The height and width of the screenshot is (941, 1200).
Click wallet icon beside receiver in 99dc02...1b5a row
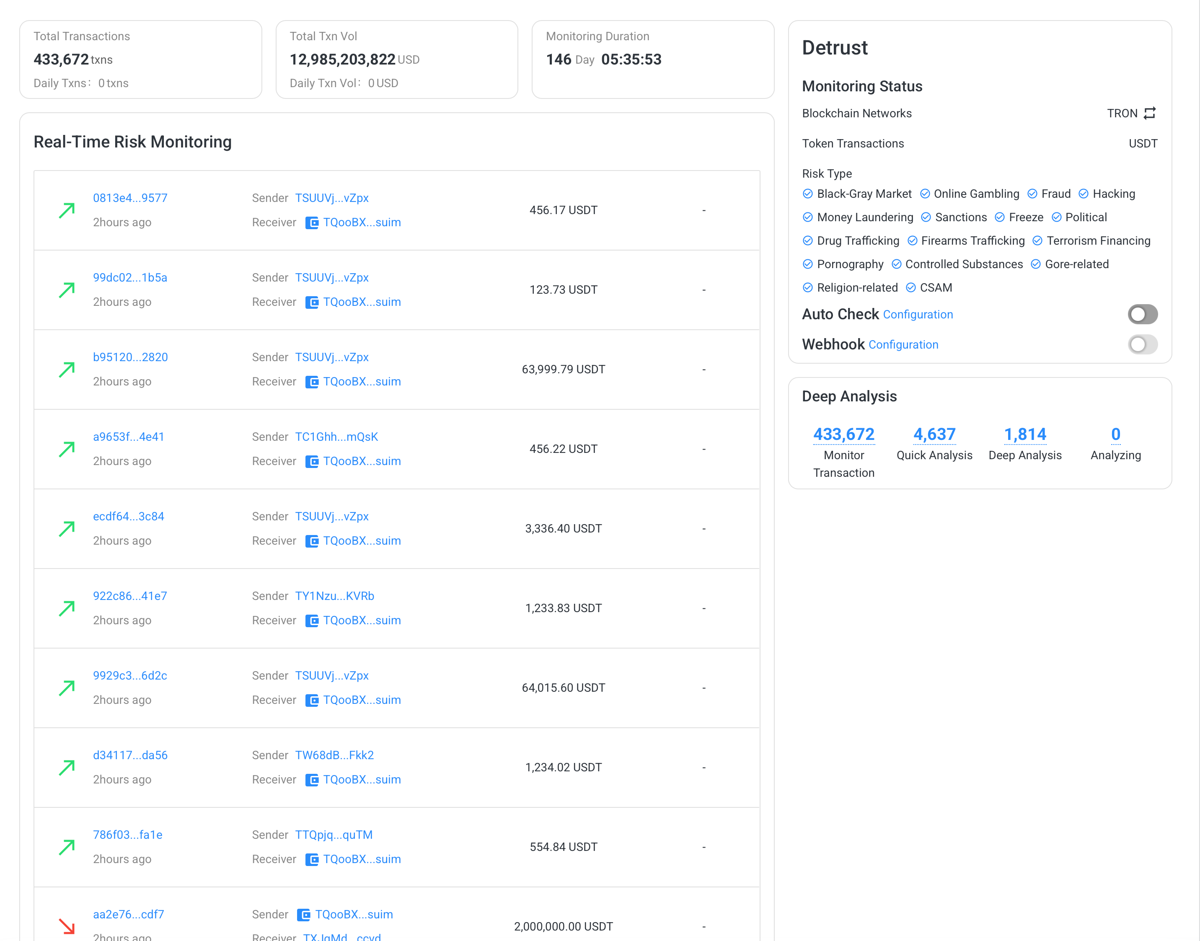pos(312,302)
